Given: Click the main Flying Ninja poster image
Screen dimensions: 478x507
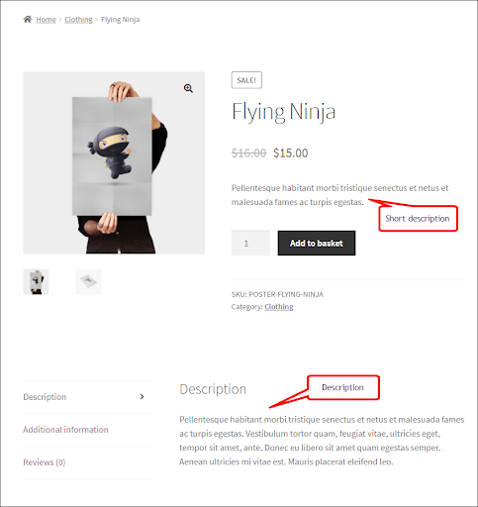Looking at the screenshot, I should tap(114, 162).
